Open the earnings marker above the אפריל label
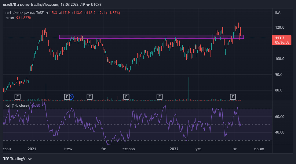The width and height of the screenshot is (296, 164). 67,97
